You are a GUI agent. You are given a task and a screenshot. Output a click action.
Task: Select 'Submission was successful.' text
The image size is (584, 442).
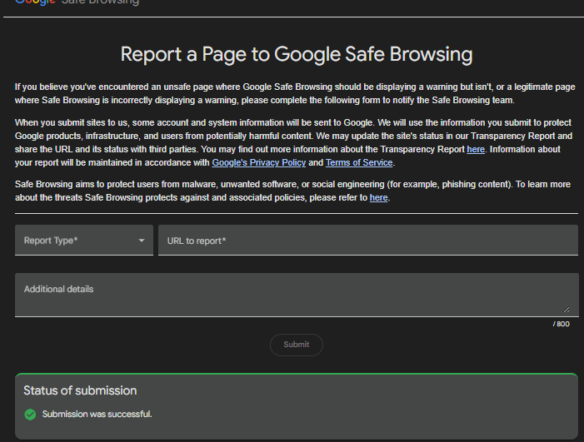tap(97, 414)
